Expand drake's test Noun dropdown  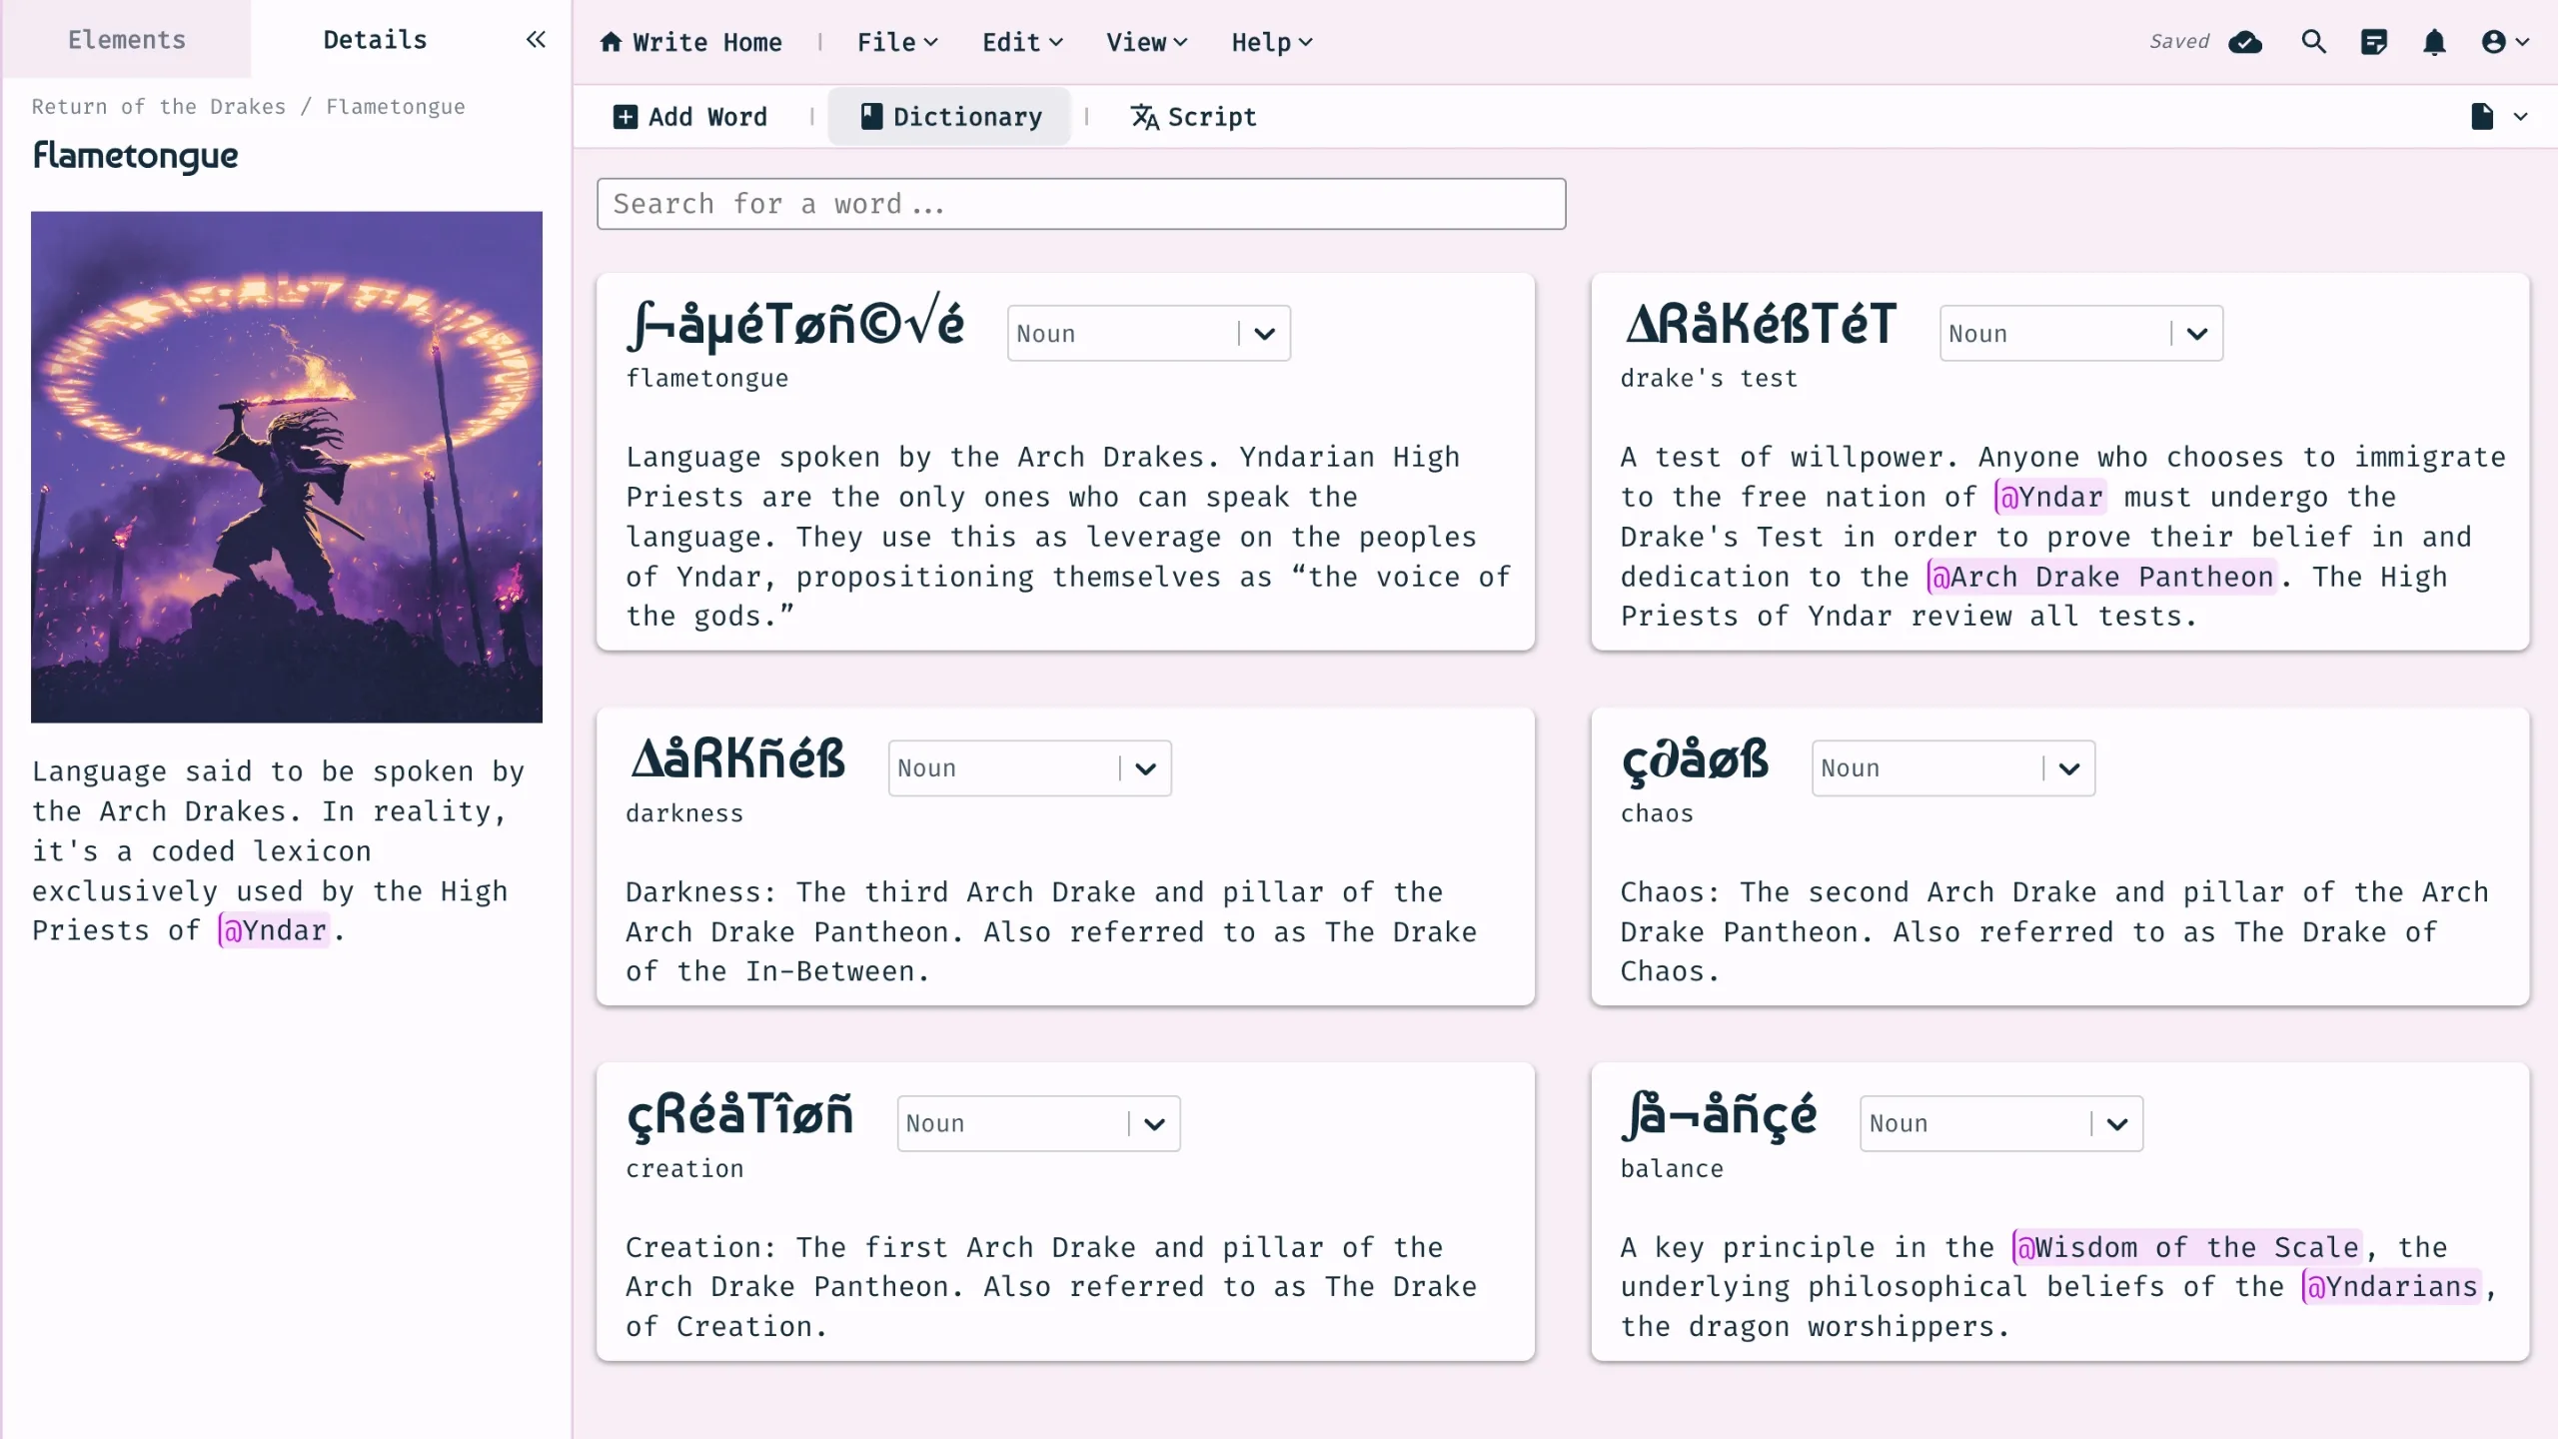pos(2196,334)
